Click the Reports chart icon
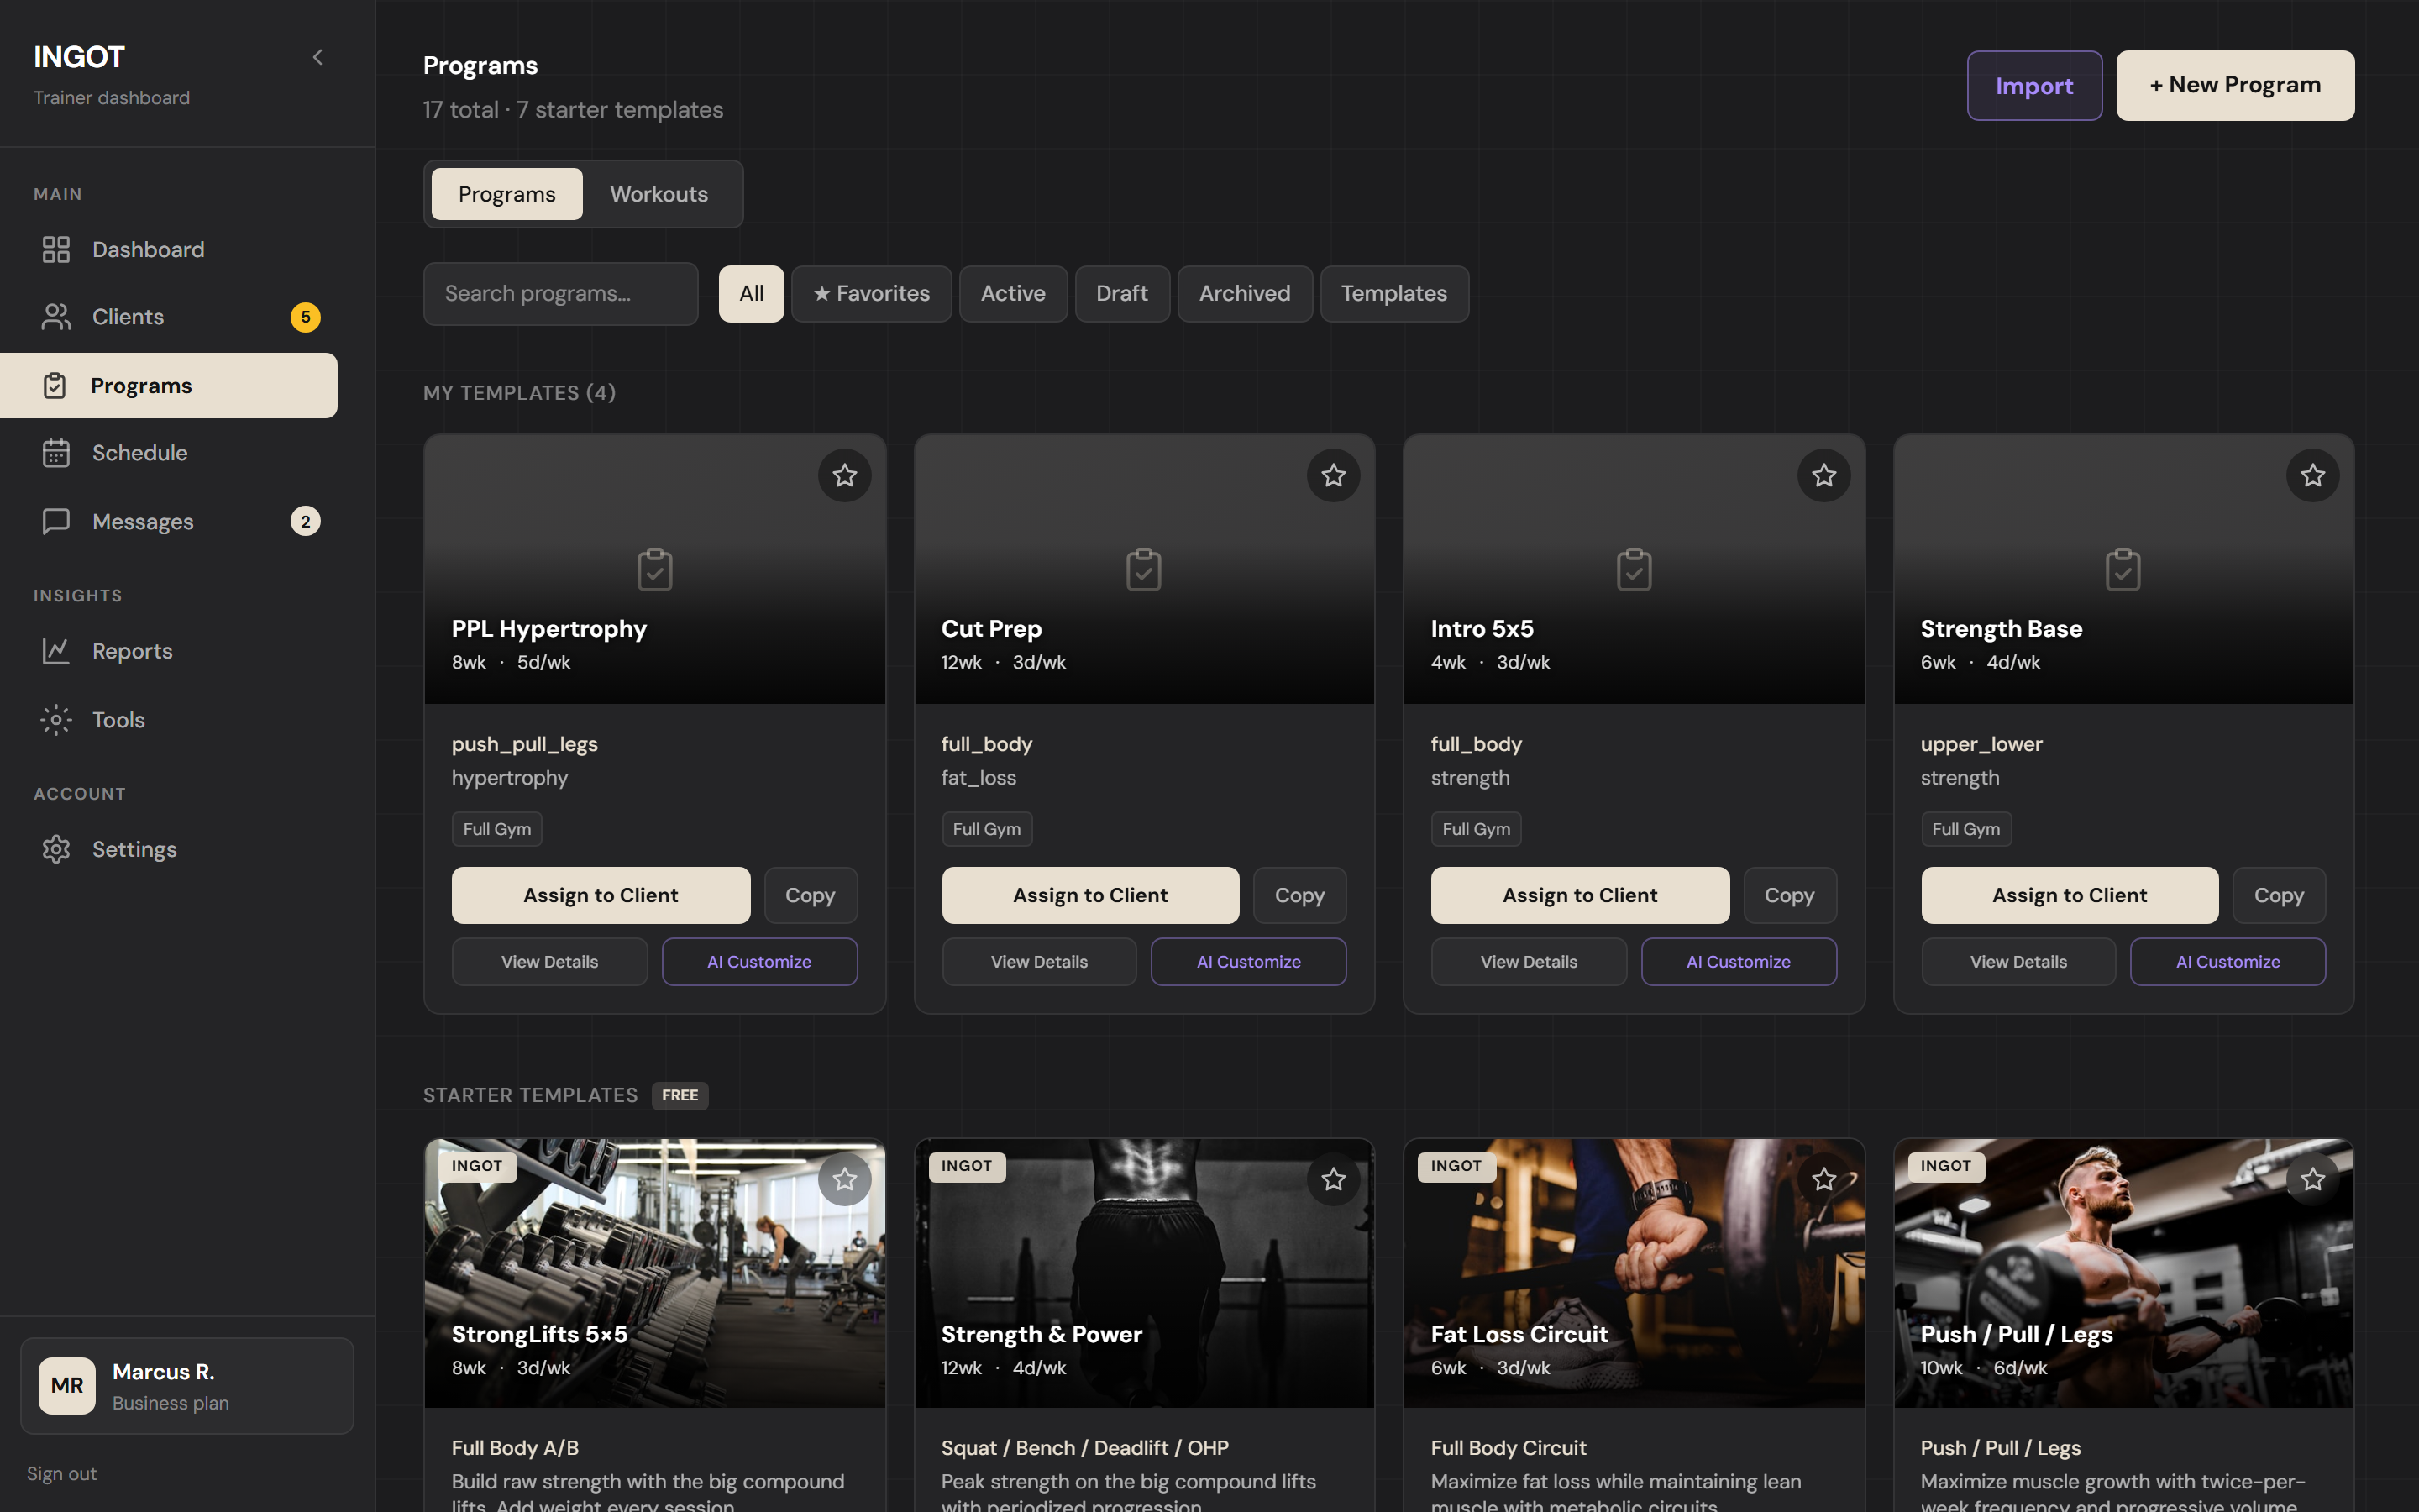The image size is (2419, 1512). (x=56, y=651)
